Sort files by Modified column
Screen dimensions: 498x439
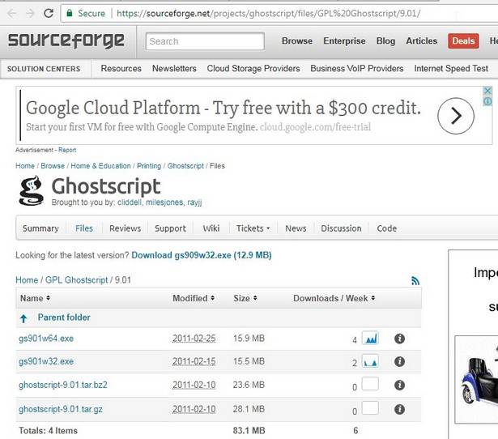click(x=194, y=298)
